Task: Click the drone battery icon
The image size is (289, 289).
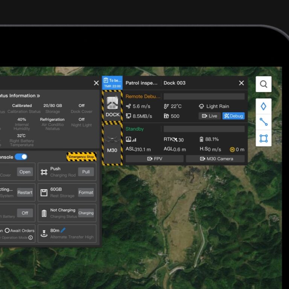Action: (201, 139)
